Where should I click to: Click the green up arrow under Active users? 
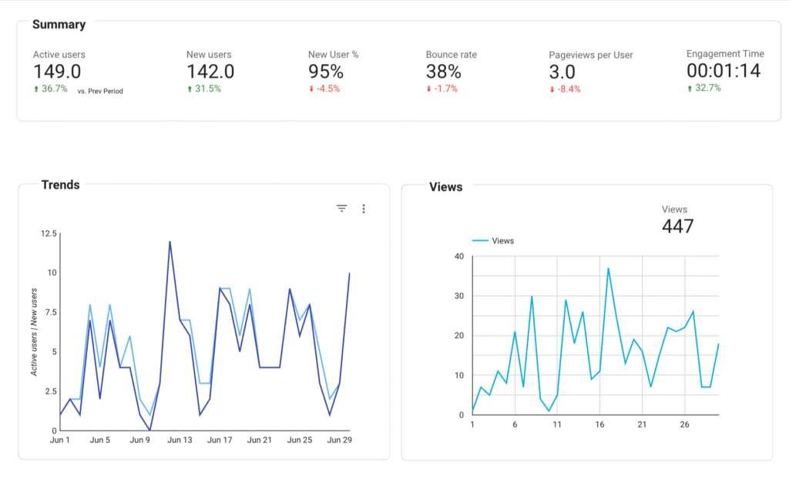36,89
